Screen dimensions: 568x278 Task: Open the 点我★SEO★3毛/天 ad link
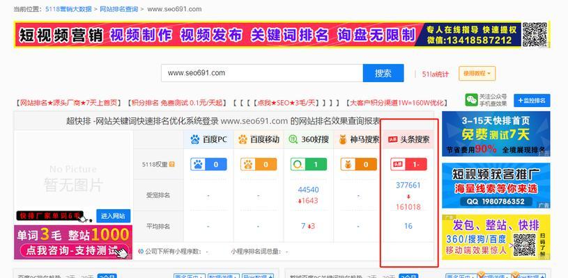pyautogui.click(x=286, y=103)
